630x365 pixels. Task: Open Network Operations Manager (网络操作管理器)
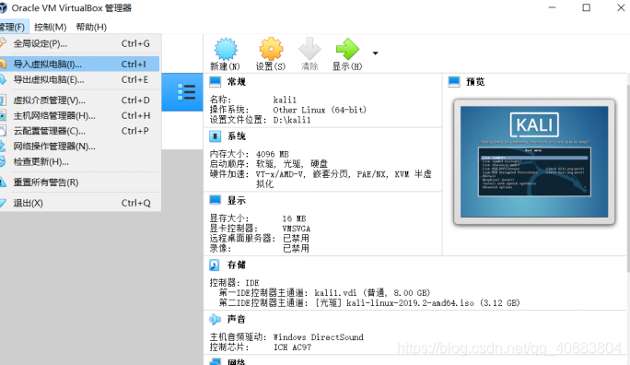80,147
